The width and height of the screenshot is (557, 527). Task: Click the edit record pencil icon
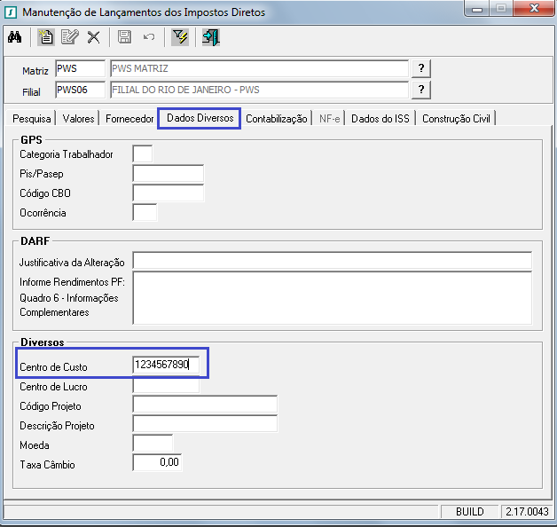point(69,37)
